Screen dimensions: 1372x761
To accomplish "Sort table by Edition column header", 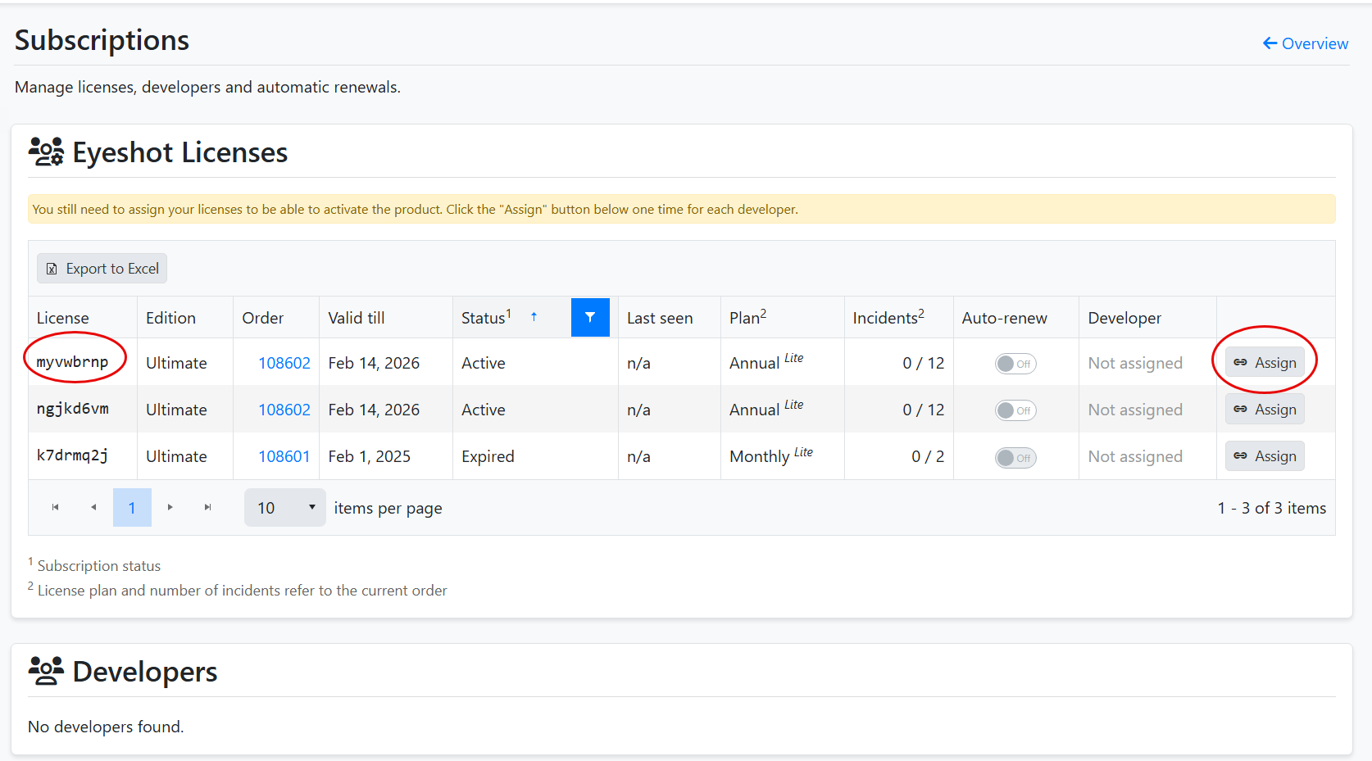I will (170, 318).
